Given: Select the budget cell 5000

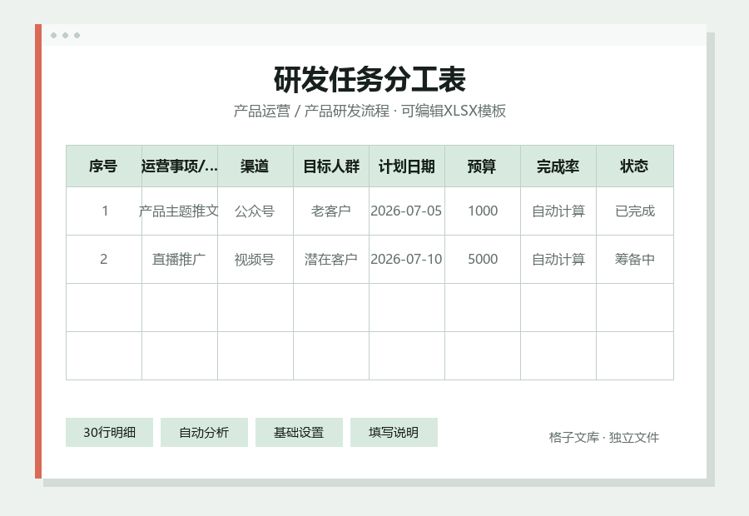Looking at the screenshot, I should pyautogui.click(x=483, y=259).
